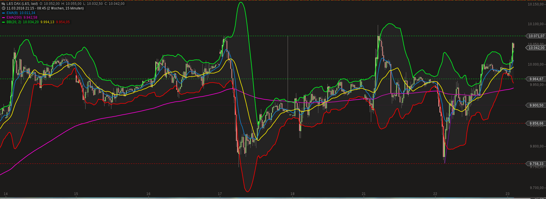
Task: Select the 9.758,33 price line tag
Action: click(x=535, y=164)
